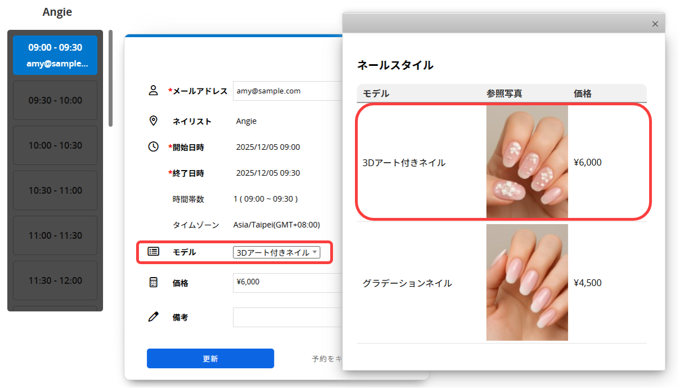This screenshot has height=388, width=684.
Task: Click the グラデーションネイル reference photo
Action: pyautogui.click(x=527, y=283)
